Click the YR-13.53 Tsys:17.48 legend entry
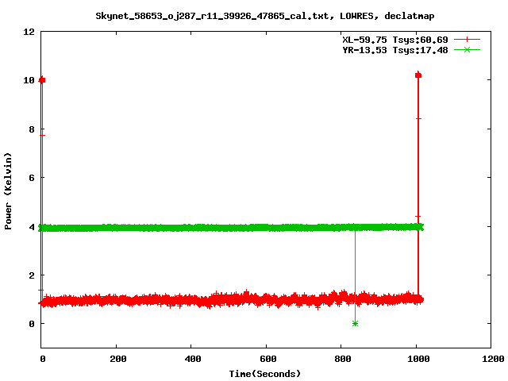The width and height of the screenshot is (508, 381). (395, 50)
